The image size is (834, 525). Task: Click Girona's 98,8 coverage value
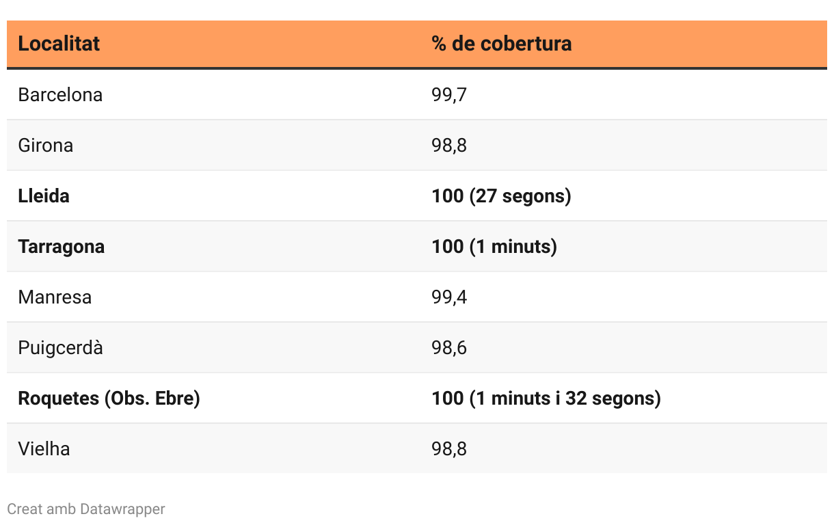(449, 145)
